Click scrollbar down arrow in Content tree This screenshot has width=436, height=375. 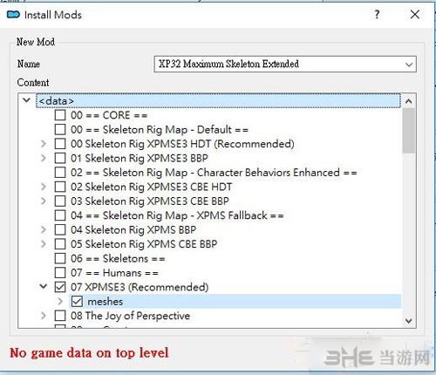[409, 321]
